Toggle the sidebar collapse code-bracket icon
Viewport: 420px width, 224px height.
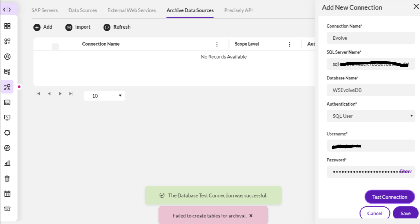pyautogui.click(x=7, y=9)
